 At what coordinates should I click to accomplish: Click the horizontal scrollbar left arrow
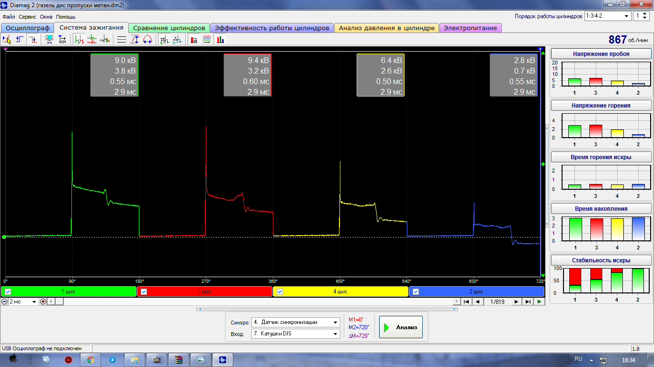tap(51, 302)
